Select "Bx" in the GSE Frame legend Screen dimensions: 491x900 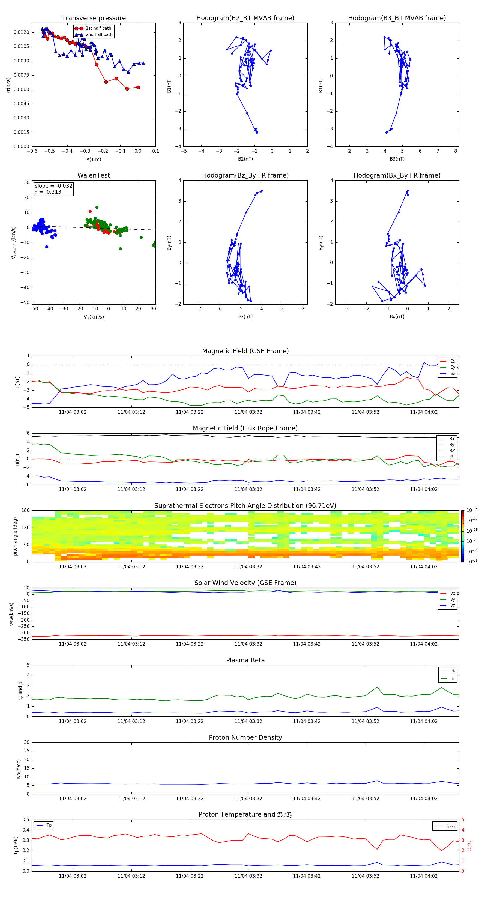point(448,361)
